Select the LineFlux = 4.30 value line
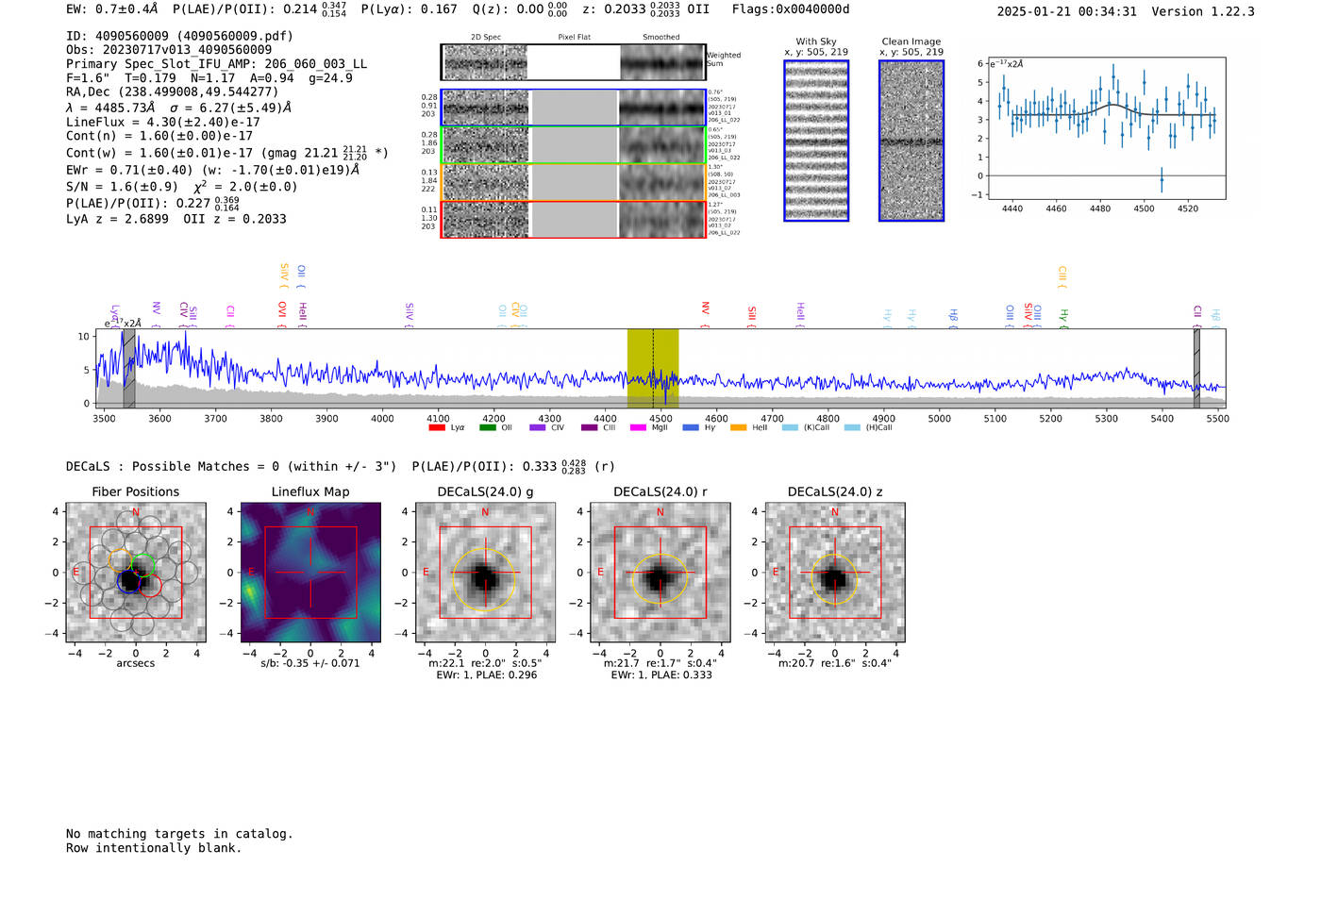 pyautogui.click(x=163, y=123)
